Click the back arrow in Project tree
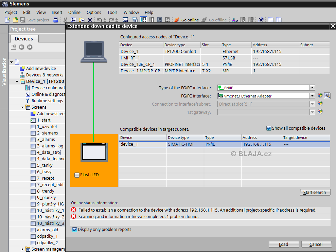Screen dimensions: 336x252 pyautogui.click(x=21, y=47)
